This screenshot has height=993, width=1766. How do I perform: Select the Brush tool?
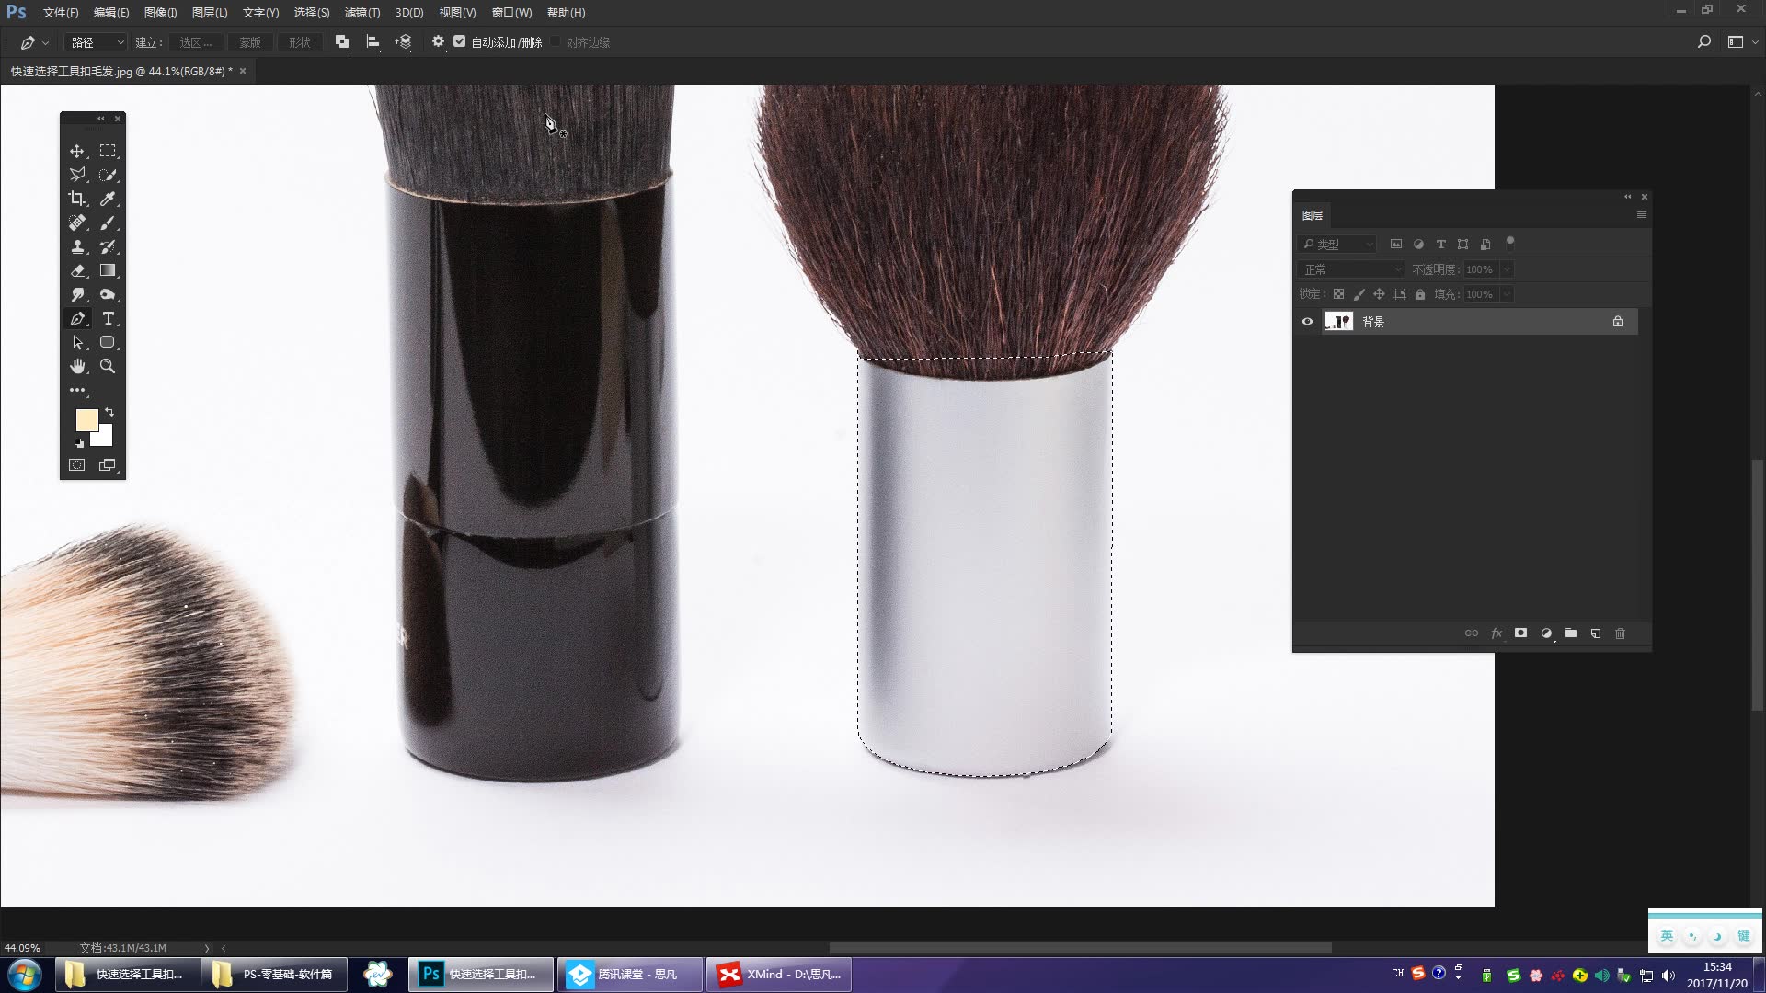point(108,223)
